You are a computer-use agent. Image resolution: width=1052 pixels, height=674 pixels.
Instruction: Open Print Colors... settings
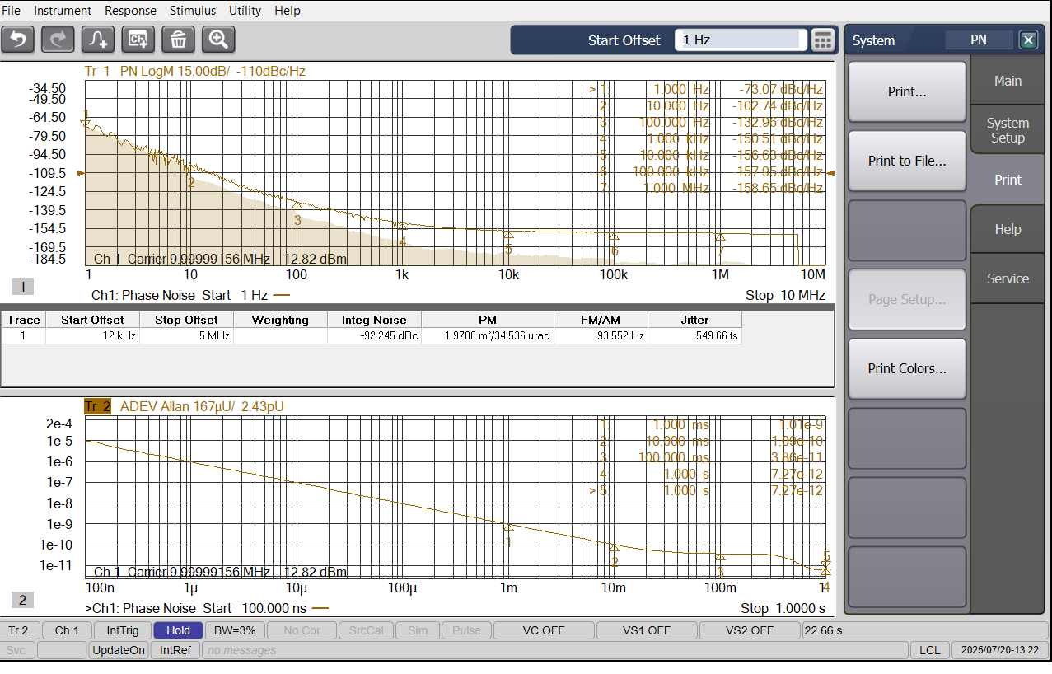pos(907,368)
